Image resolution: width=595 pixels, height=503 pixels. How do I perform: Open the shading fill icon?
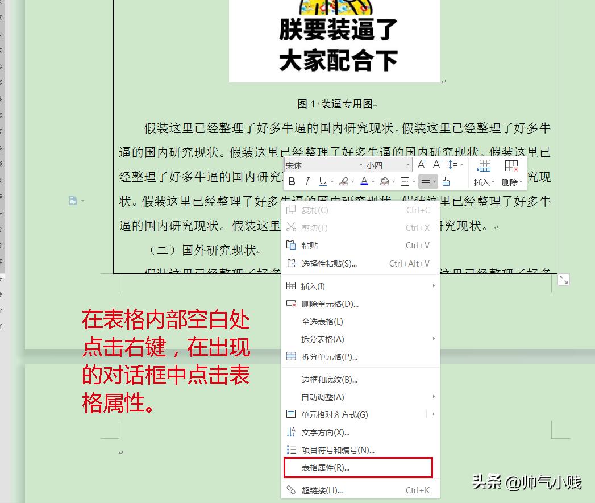[x=385, y=180]
